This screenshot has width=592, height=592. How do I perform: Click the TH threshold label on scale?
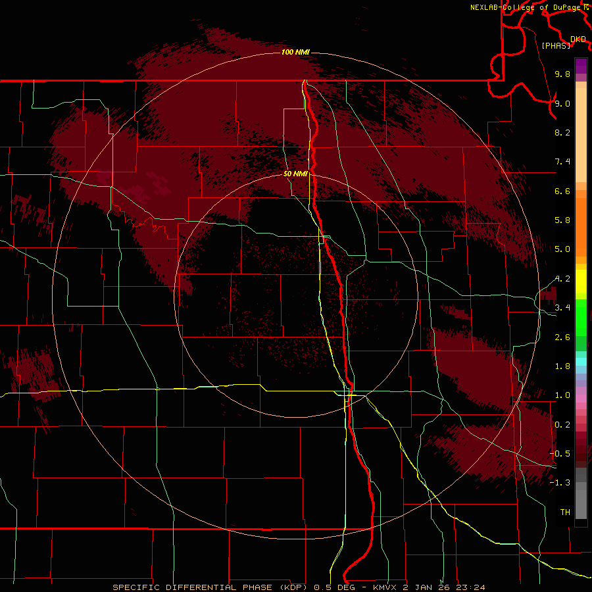565,512
